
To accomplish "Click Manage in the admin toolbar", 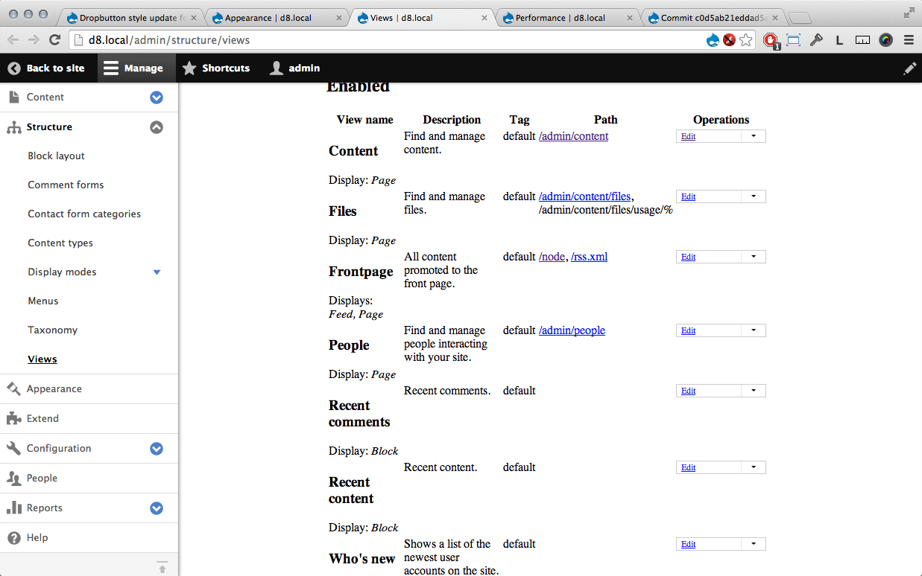I will tap(136, 68).
